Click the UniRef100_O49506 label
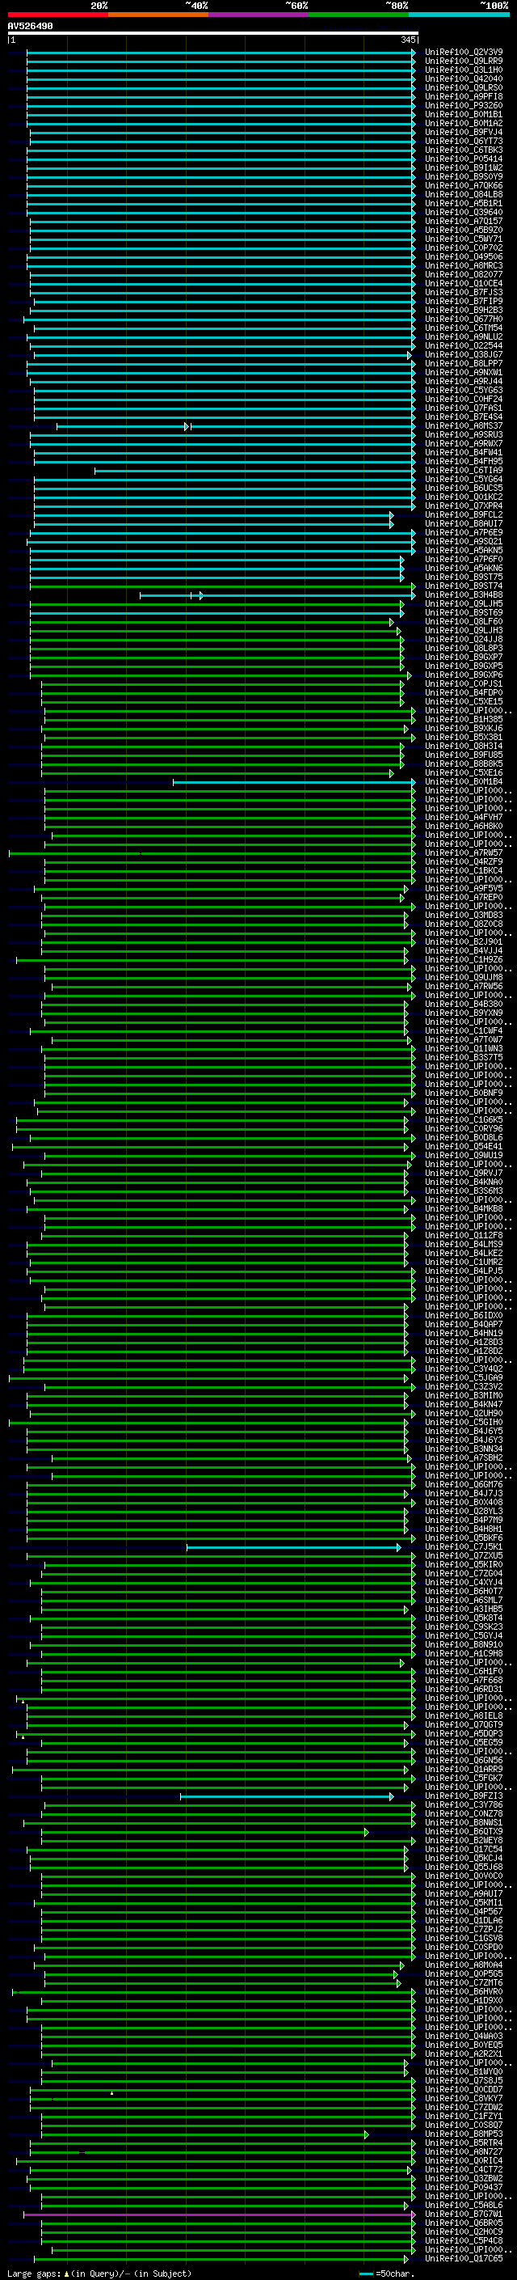517x2280 pixels. (x=464, y=256)
